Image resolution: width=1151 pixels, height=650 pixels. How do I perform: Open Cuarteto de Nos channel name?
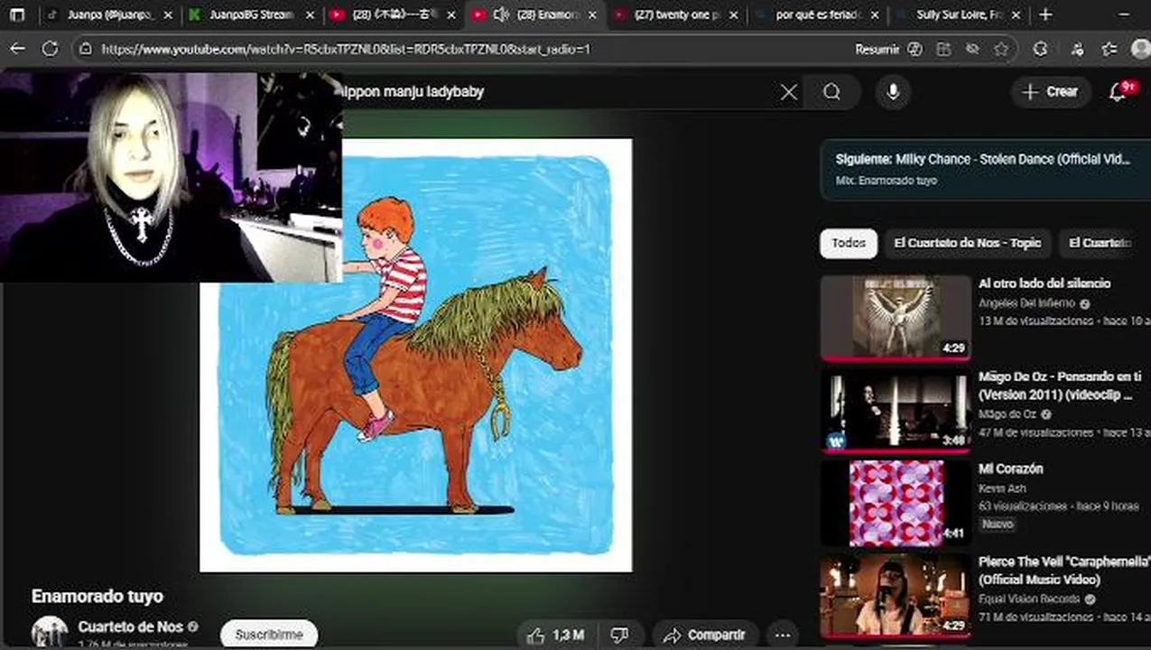point(131,627)
